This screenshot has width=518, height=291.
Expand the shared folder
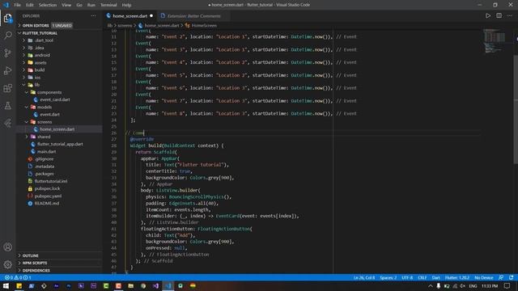(59, 137)
